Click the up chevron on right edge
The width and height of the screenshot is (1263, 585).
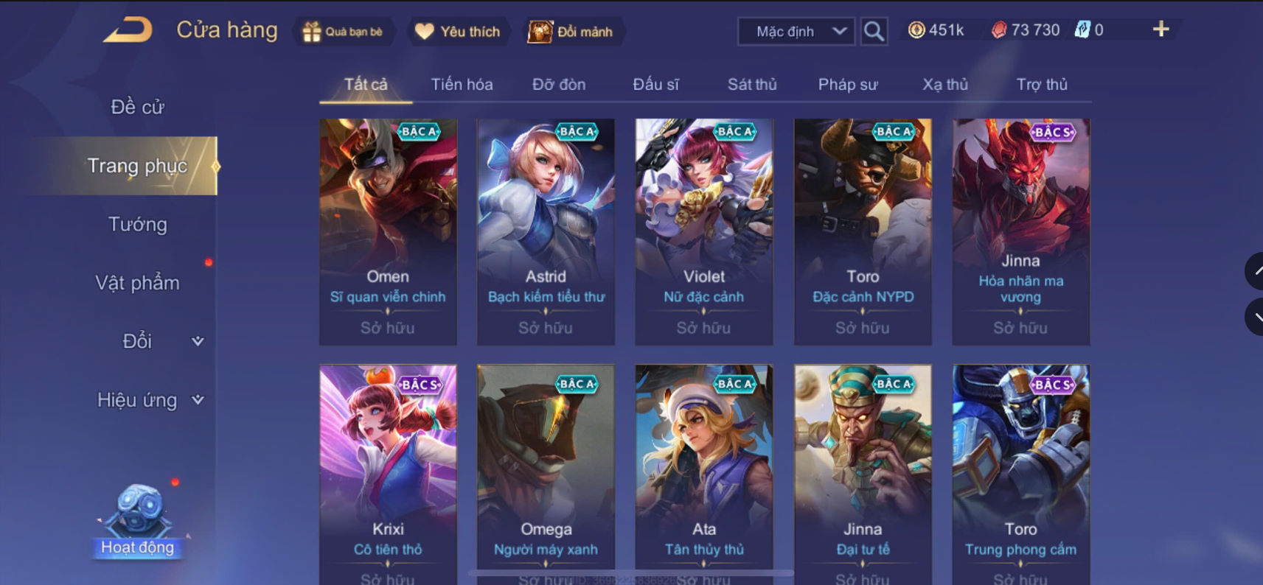pos(1256,271)
